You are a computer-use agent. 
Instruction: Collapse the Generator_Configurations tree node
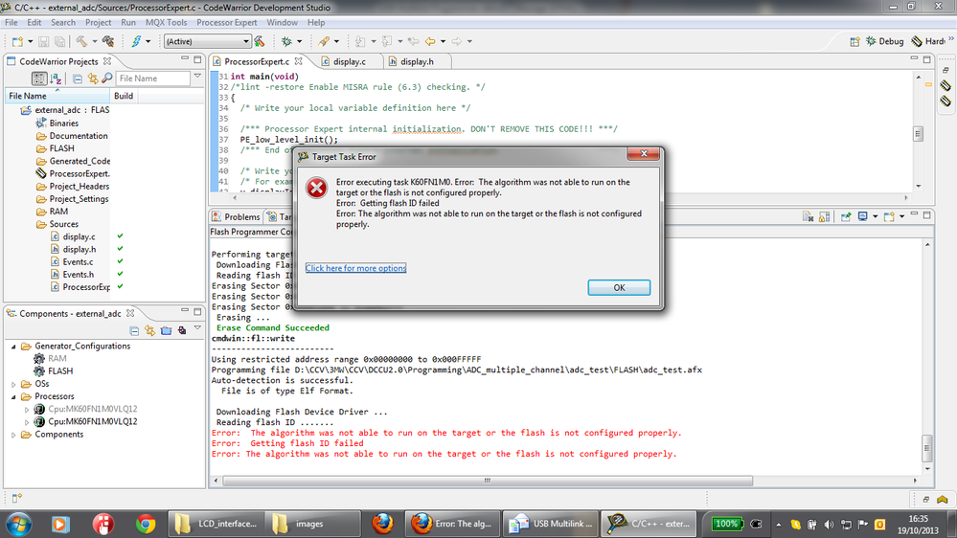pos(14,347)
